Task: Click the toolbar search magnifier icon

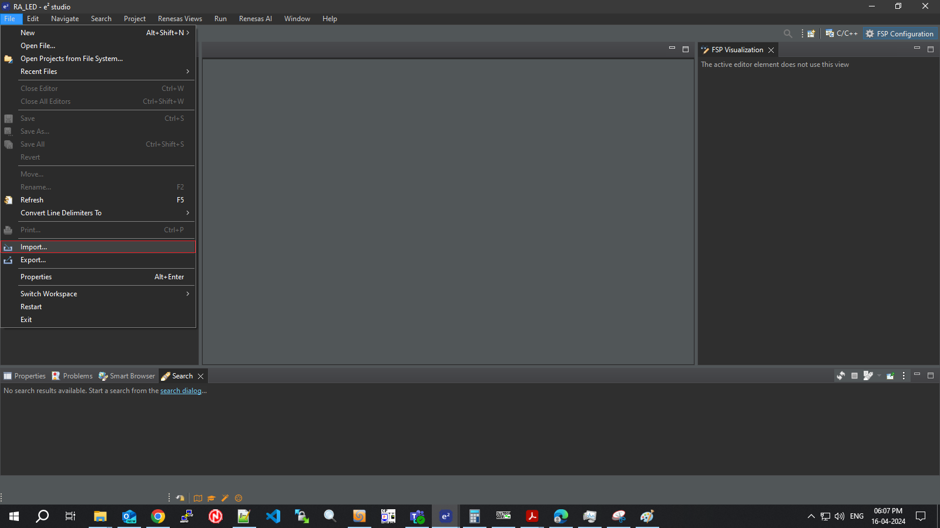Action: pyautogui.click(x=788, y=34)
